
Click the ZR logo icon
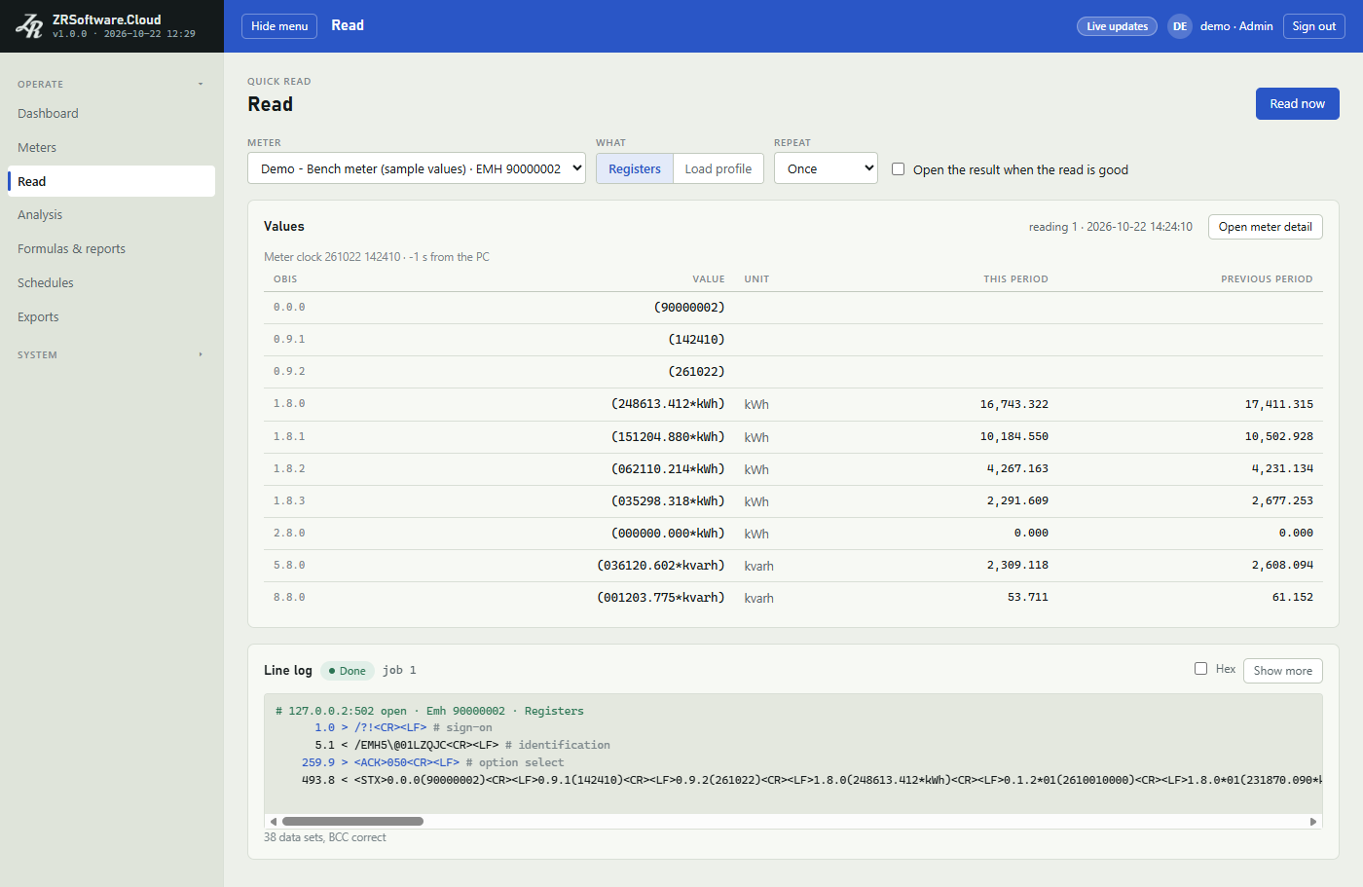point(29,26)
